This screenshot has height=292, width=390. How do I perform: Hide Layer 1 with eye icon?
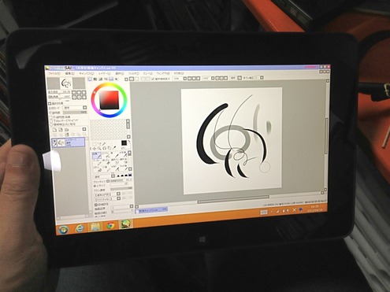54,141
